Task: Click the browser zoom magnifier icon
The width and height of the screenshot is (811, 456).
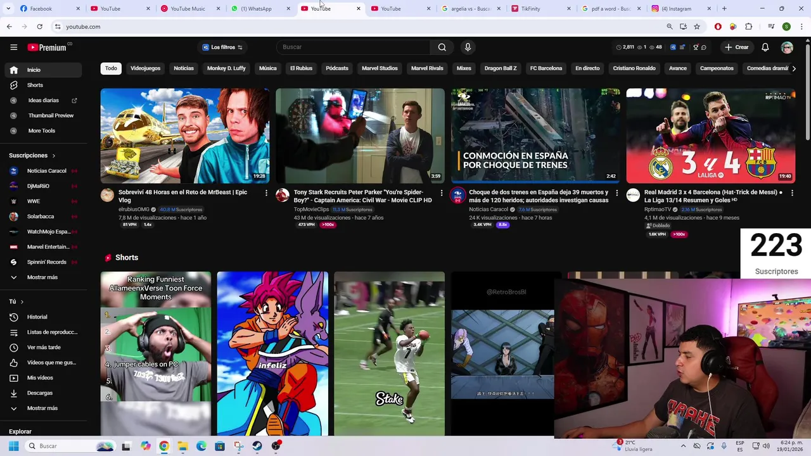Action: [669, 27]
